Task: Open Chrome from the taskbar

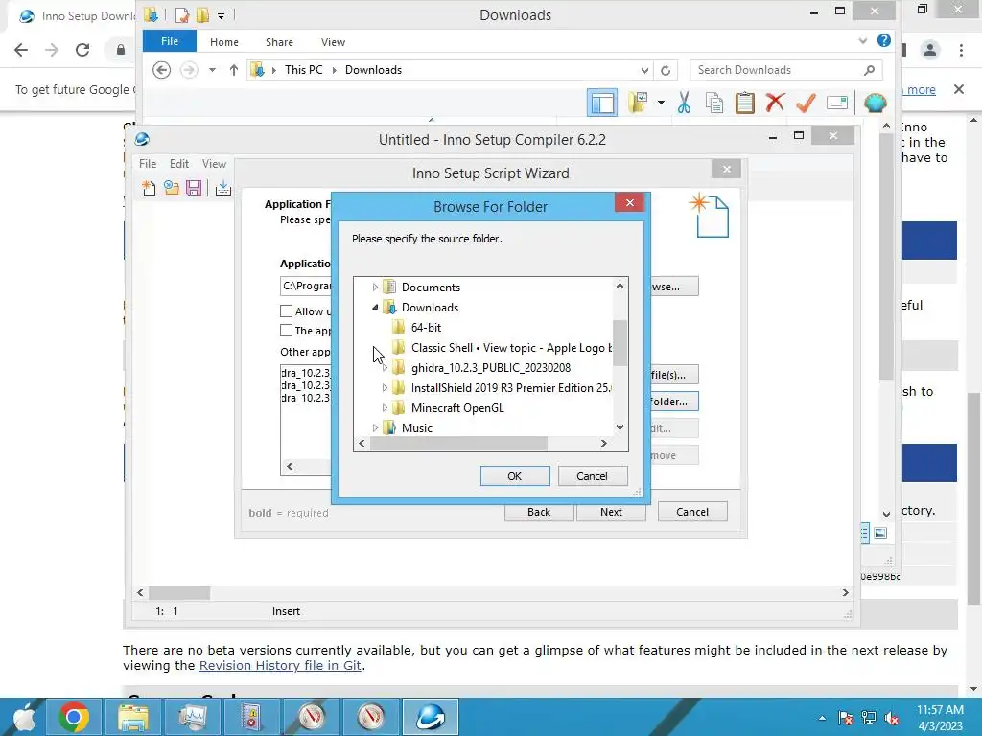Action: pos(74,717)
